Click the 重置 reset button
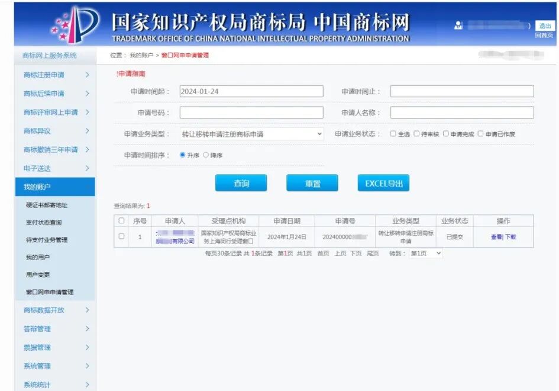 [312, 183]
